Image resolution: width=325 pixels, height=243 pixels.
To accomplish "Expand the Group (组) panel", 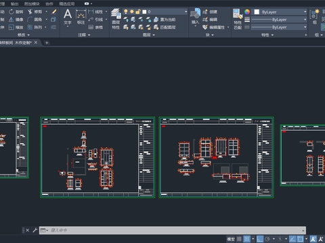I will tap(319, 35).
